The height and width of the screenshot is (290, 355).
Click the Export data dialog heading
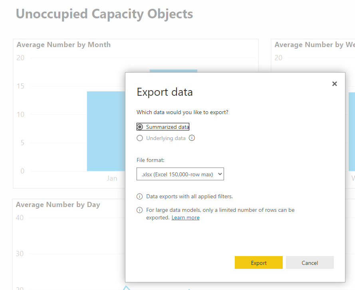click(165, 92)
